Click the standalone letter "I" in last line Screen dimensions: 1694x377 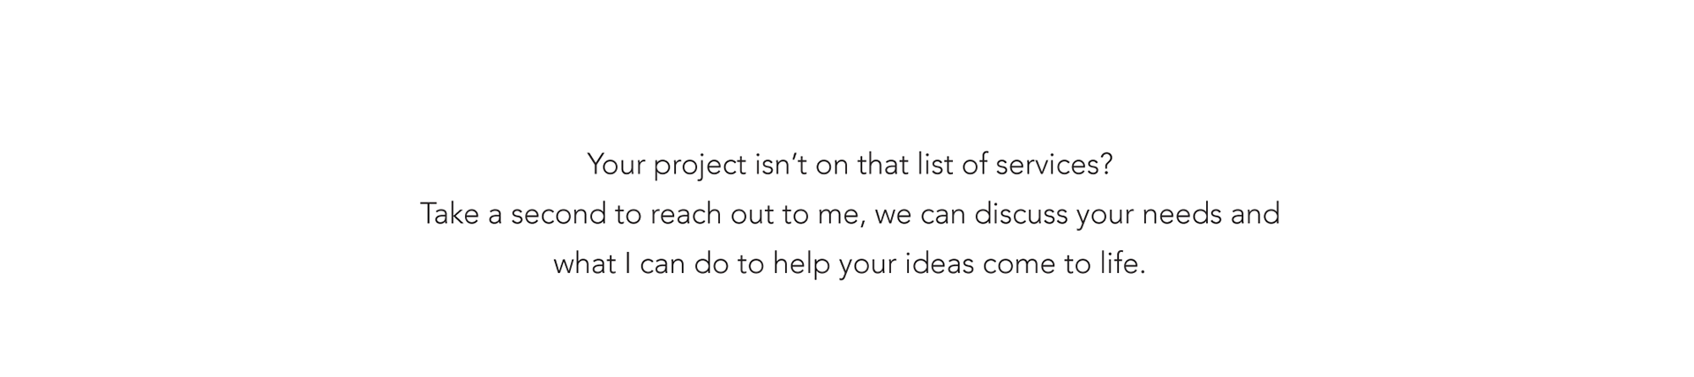click(628, 264)
